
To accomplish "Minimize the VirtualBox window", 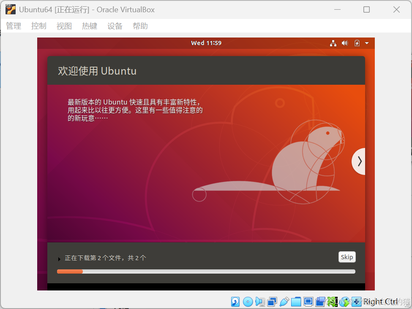I will pyautogui.click(x=337, y=9).
